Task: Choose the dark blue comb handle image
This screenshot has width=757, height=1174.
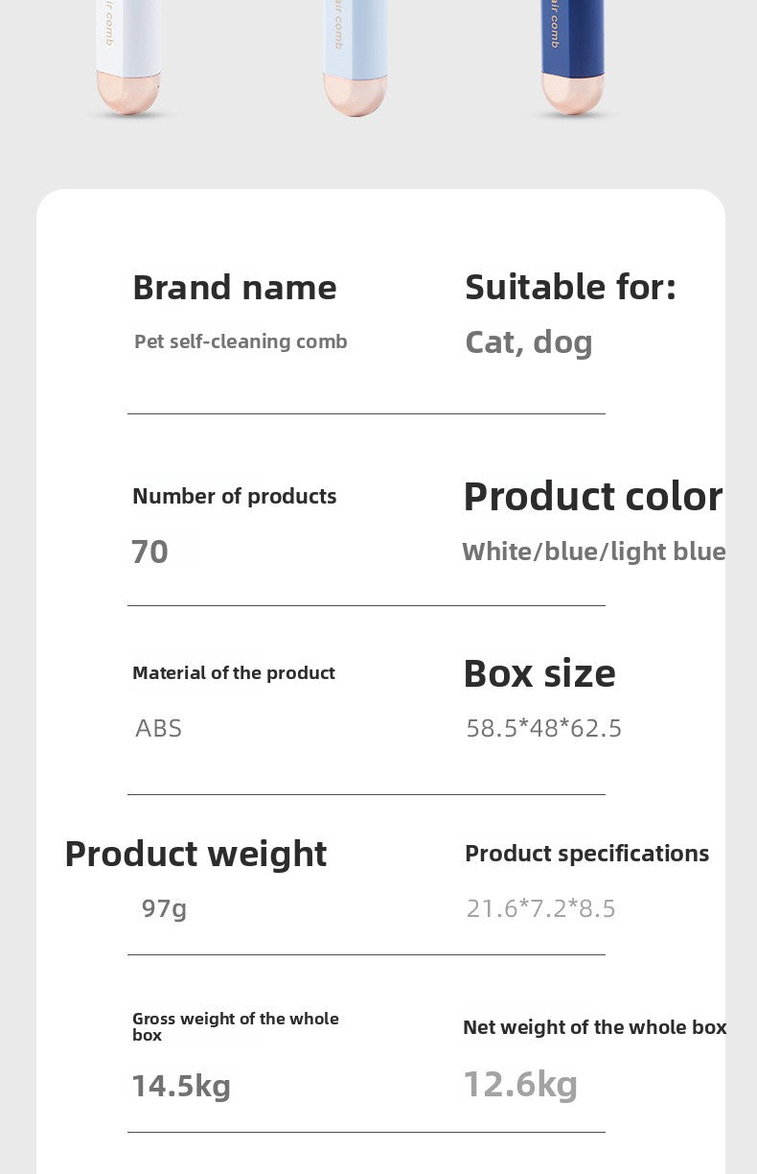Action: [x=573, y=58]
